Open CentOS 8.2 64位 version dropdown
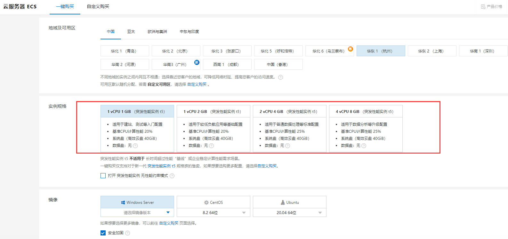Image resolution: width=508 pixels, height=239 pixels. (x=214, y=212)
